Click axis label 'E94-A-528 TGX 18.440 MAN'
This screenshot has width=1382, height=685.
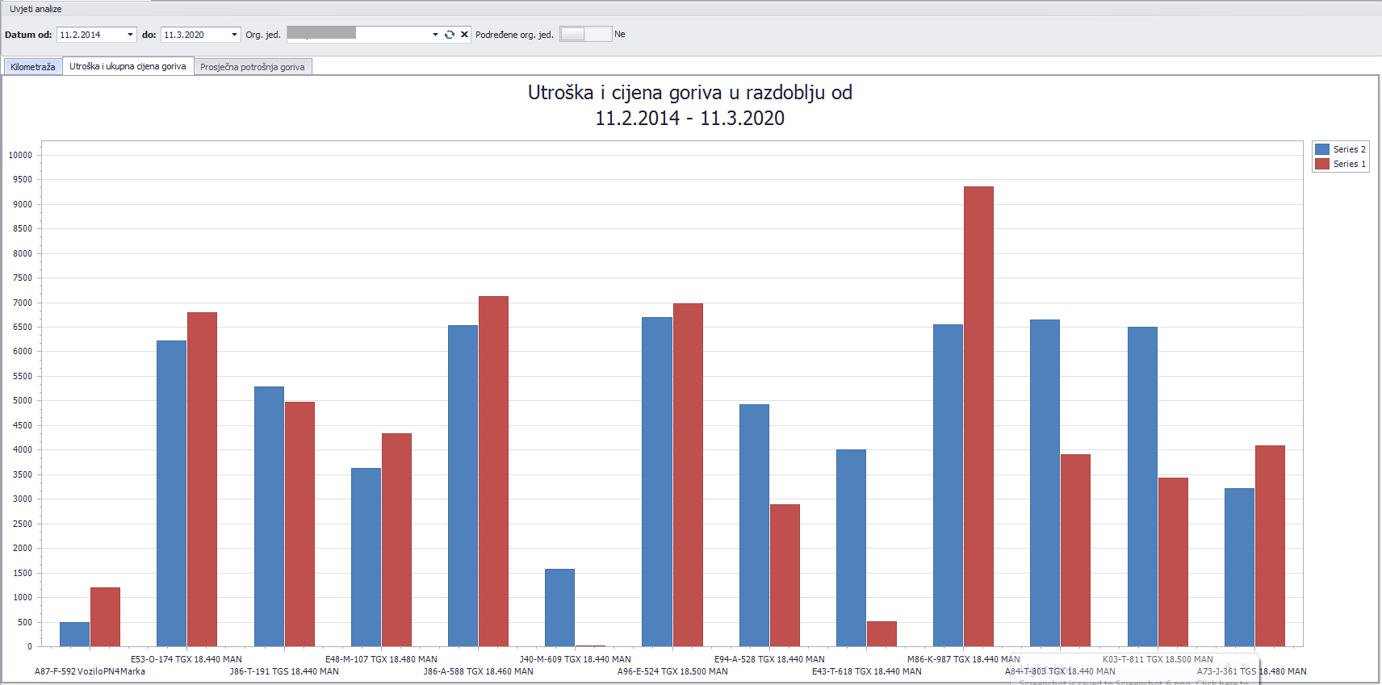[x=769, y=659]
